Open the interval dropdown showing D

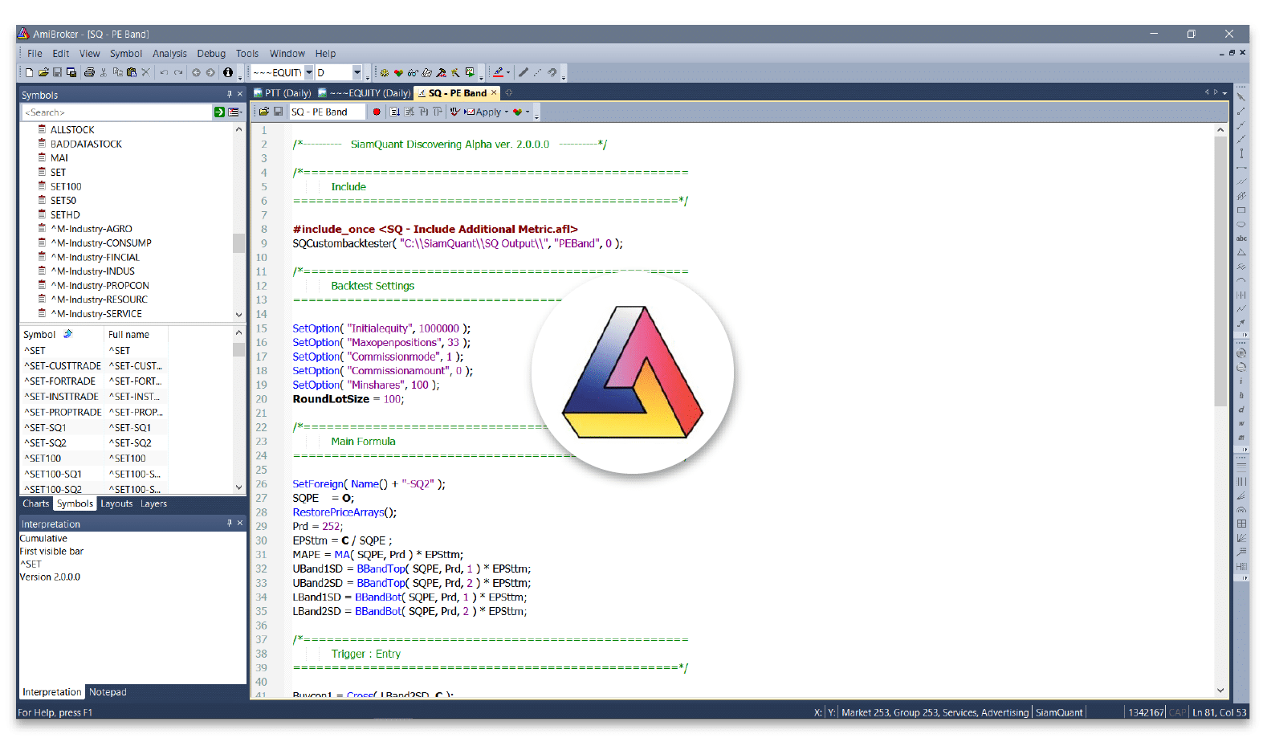click(x=357, y=72)
